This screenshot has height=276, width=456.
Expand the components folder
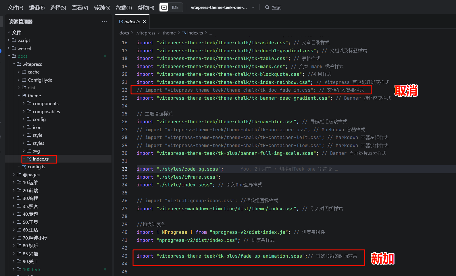[24, 103]
